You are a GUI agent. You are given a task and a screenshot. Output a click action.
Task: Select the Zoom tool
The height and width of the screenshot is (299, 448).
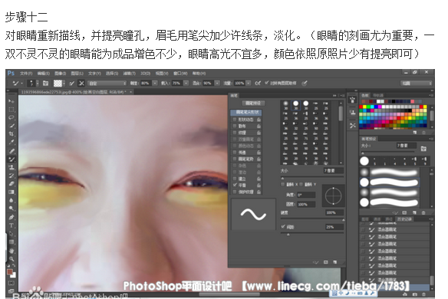(x=12, y=258)
